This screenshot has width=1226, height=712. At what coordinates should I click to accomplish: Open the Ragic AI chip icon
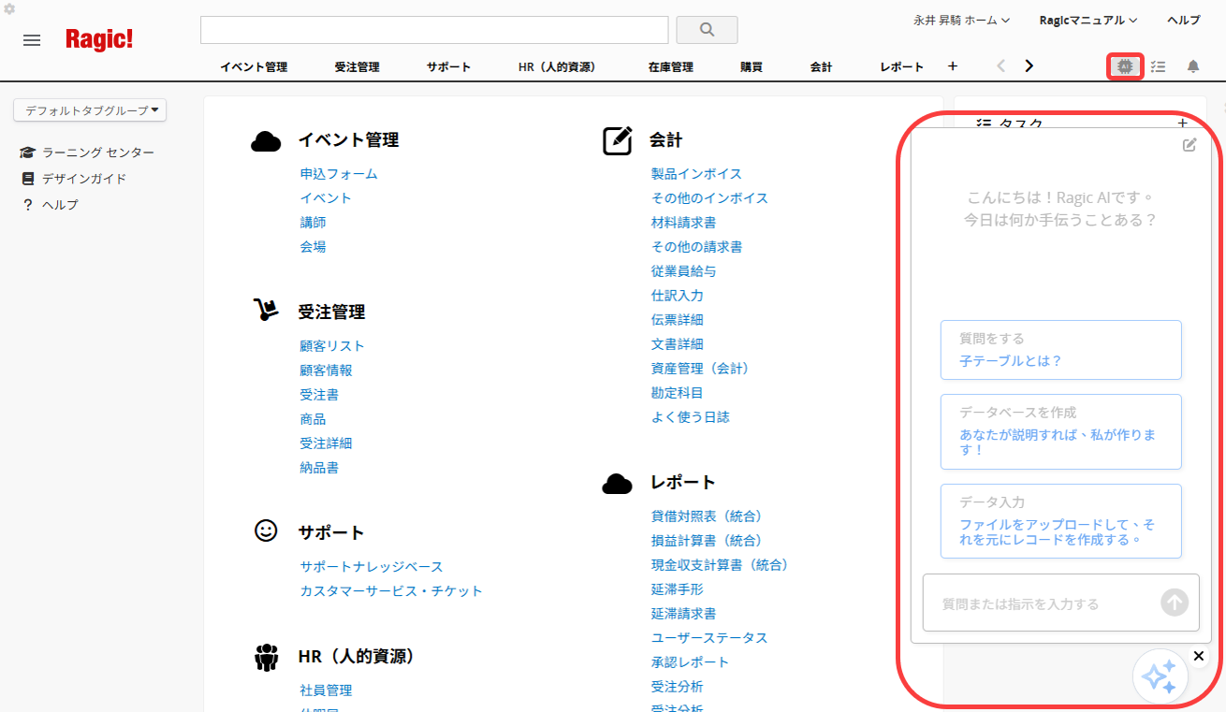click(x=1125, y=66)
